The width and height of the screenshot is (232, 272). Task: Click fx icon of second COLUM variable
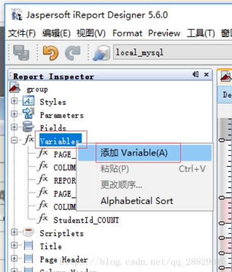click(43, 205)
